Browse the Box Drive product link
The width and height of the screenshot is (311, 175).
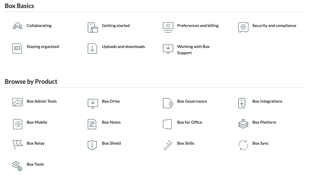click(111, 101)
